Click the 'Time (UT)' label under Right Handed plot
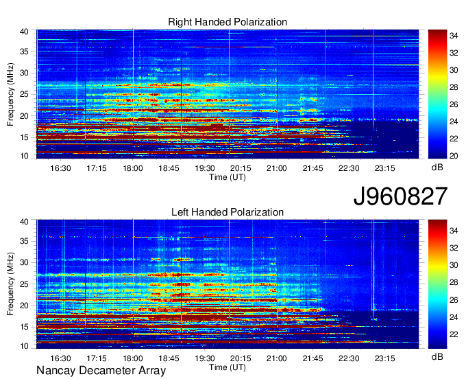Image resolution: width=466 pixels, height=379 pixels. tap(228, 177)
